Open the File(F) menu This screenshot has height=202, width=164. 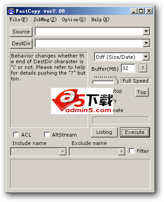click(18, 19)
